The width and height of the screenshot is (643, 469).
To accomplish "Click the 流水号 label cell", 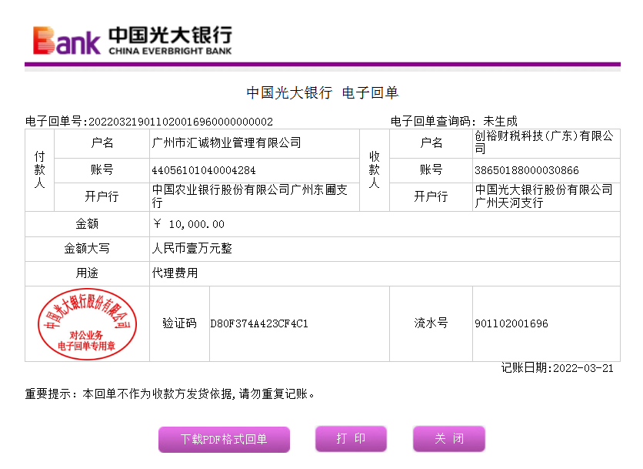I will (x=431, y=323).
